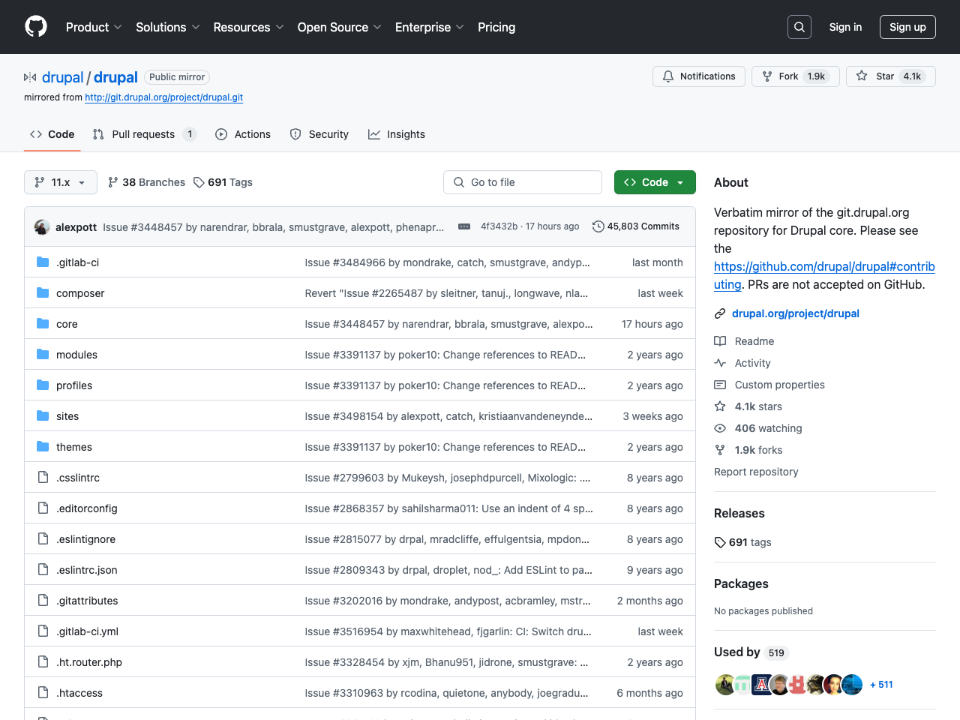
Task: Click the .eslintignore file icon
Action: [x=43, y=539]
